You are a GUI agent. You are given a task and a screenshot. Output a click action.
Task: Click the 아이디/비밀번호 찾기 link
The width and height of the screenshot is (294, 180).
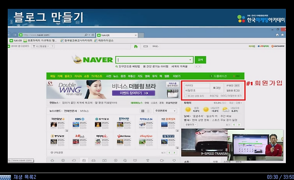click(x=231, y=96)
